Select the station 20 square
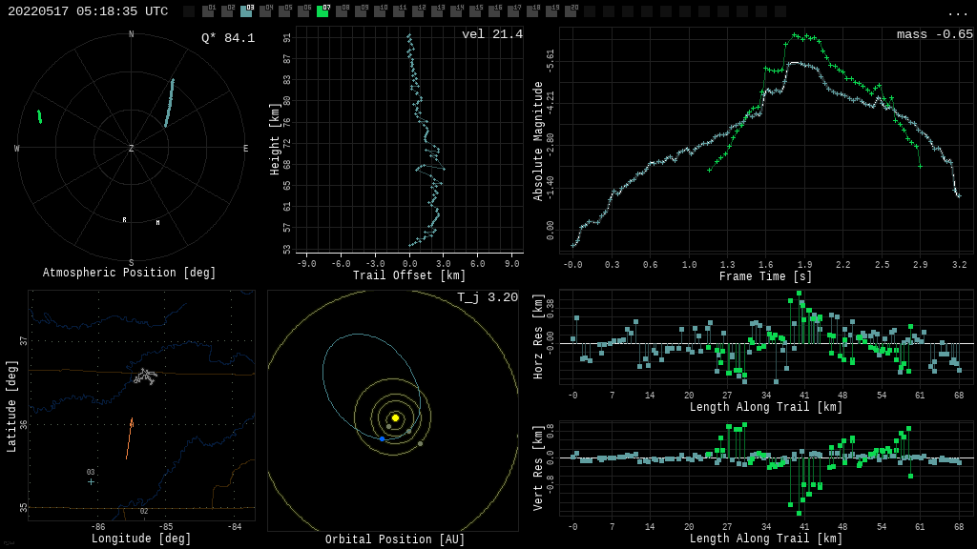Viewport: 977px width, 549px height. pyautogui.click(x=570, y=11)
